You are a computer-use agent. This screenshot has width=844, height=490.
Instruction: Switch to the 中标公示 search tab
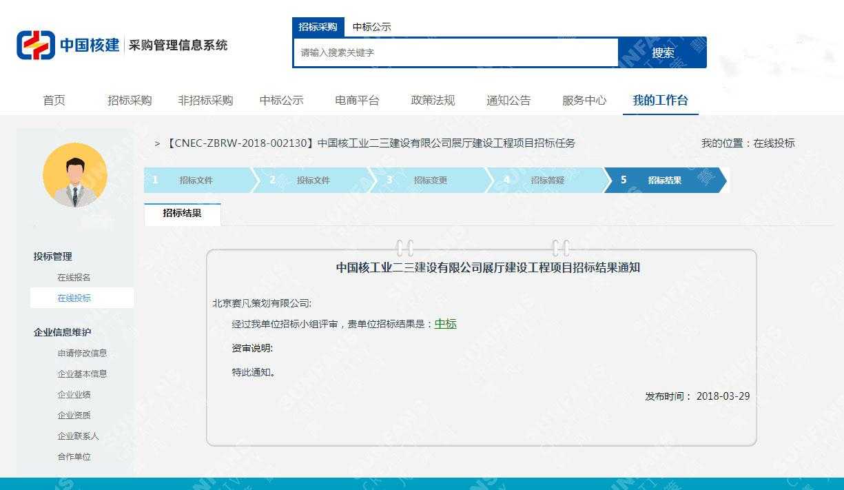coord(371,27)
